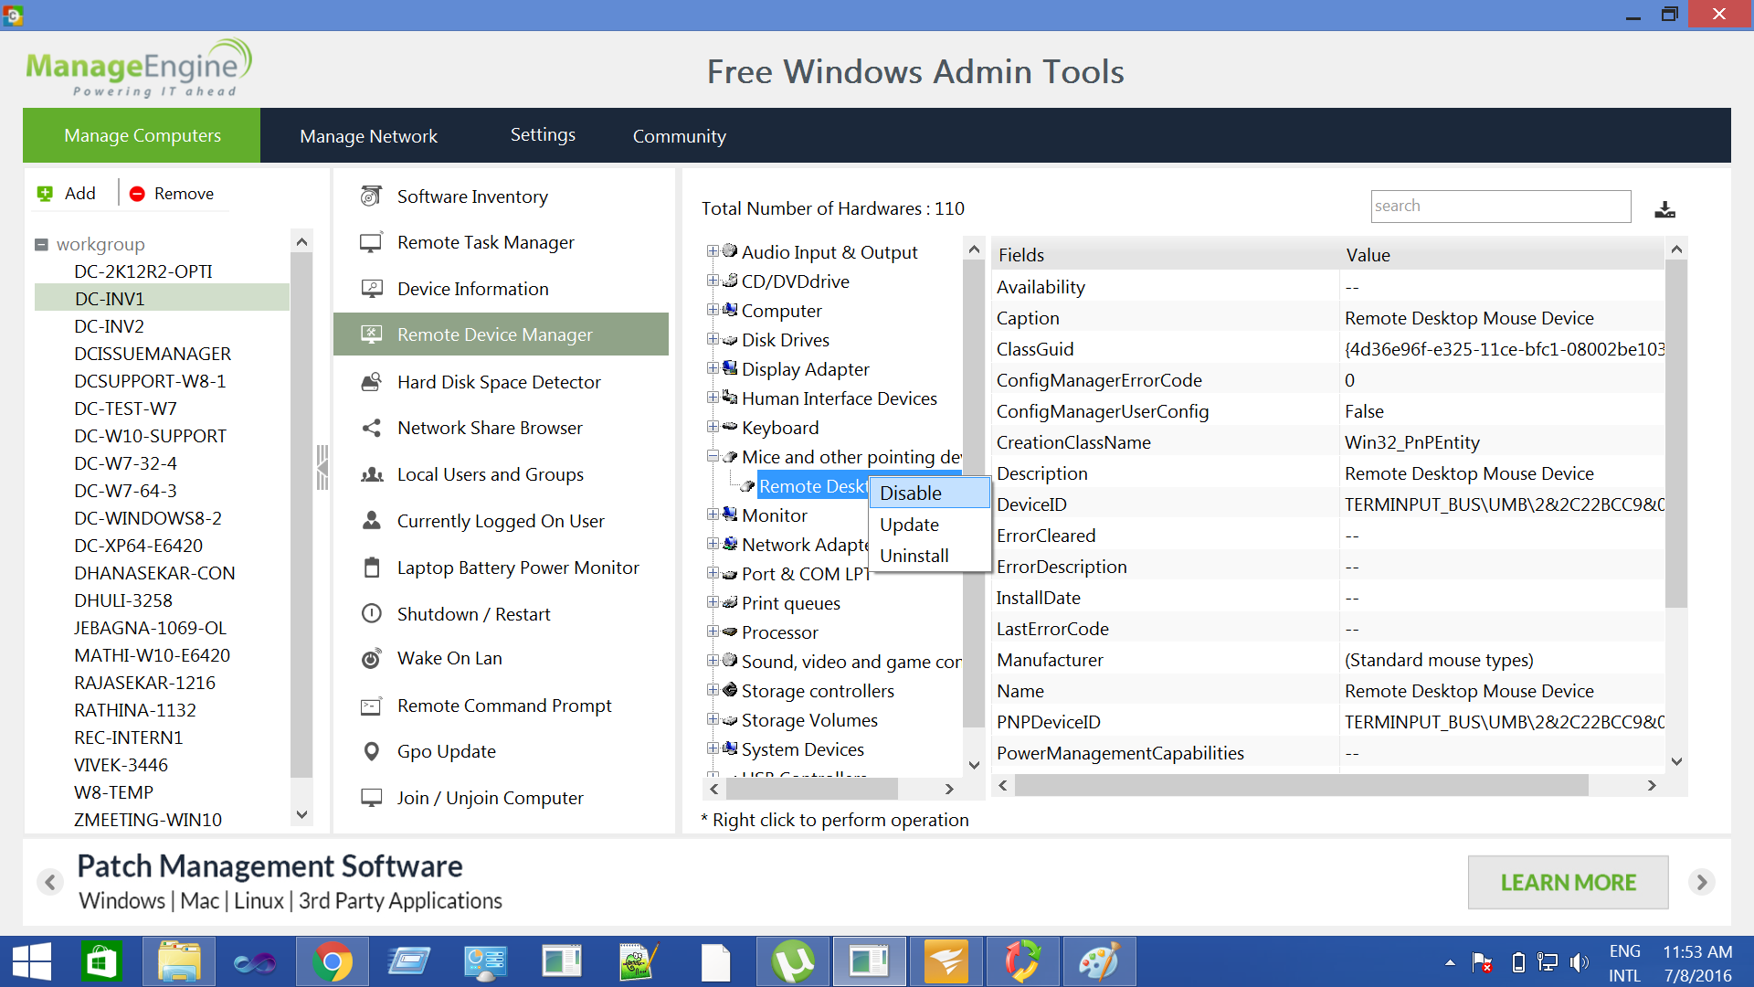This screenshot has height=987, width=1754.
Task: Click the Manufacturer value cell
Action: [1502, 660]
